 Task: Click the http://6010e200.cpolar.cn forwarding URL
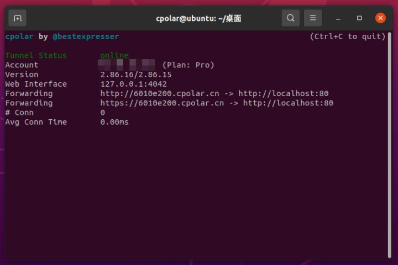(160, 93)
